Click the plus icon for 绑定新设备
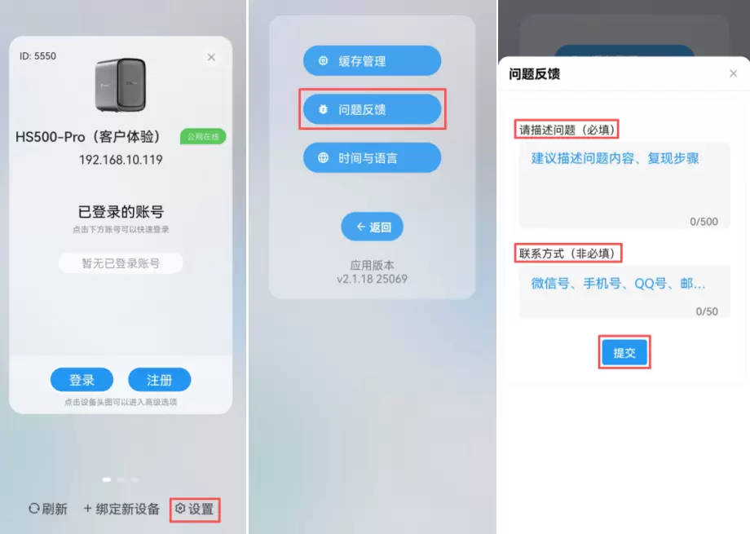Screen dimensions: 750x534 pyautogui.click(x=87, y=508)
